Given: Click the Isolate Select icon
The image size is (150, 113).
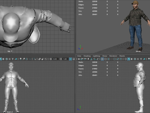Looking at the screenshot, I should [35, 59].
